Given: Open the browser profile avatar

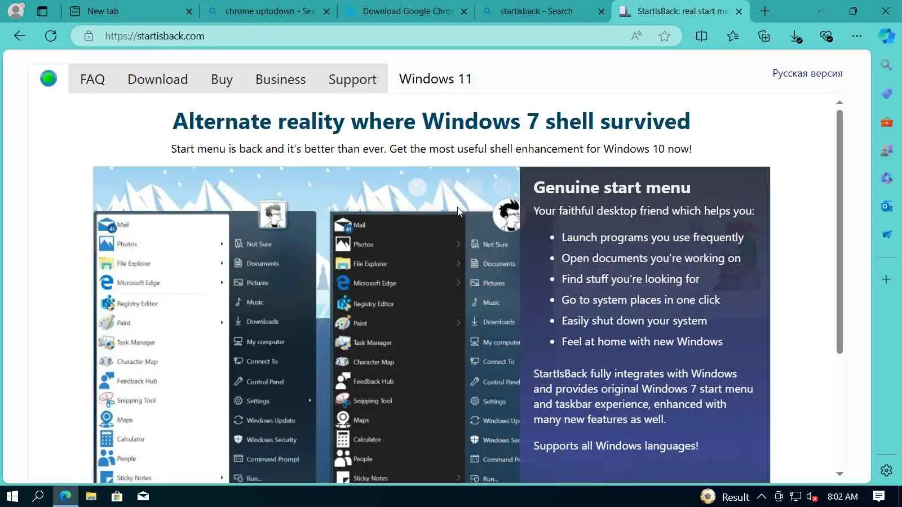Looking at the screenshot, I should point(16,11).
